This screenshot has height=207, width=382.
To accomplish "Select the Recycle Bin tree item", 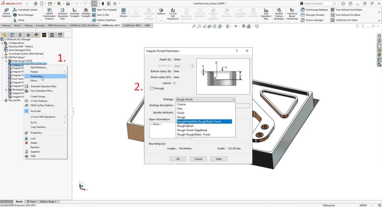I will pyautogui.click(x=14, y=100).
